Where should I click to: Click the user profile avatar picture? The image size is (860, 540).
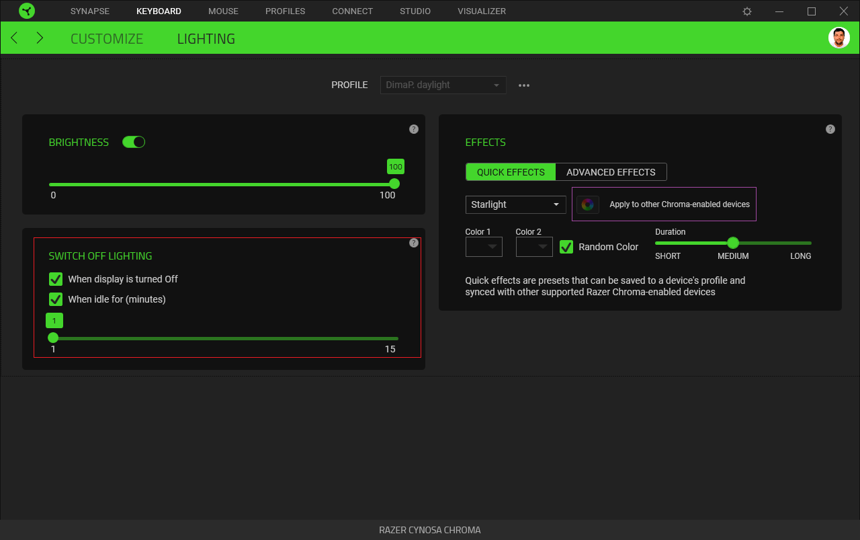point(838,37)
